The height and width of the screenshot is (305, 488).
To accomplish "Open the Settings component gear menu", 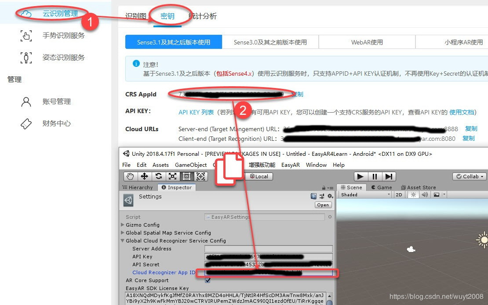I will [330, 196].
